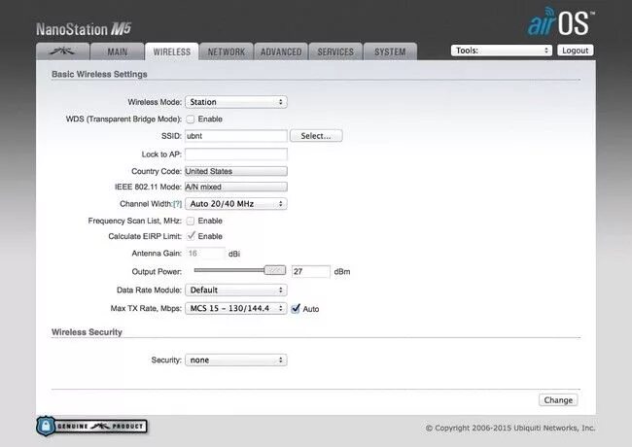
Task: Click the NanoStation M5 title
Action: (x=84, y=29)
